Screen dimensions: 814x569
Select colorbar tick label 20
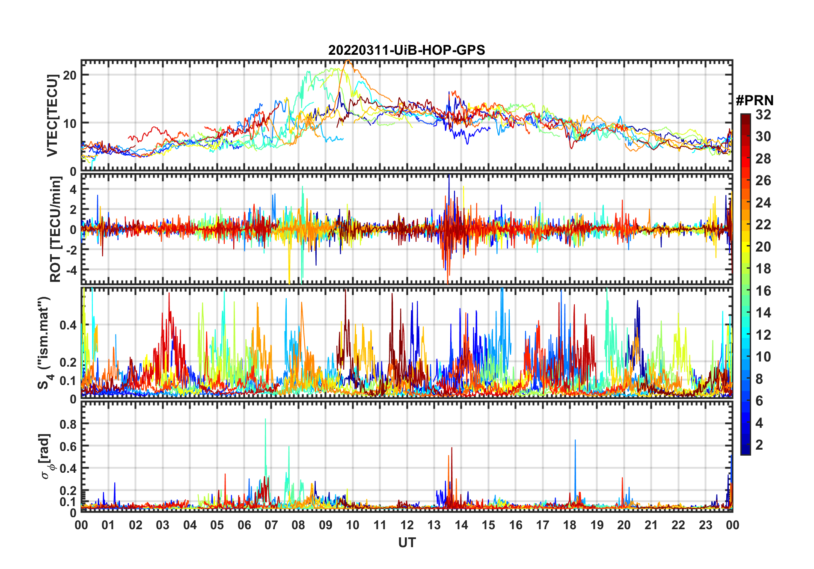coord(763,247)
